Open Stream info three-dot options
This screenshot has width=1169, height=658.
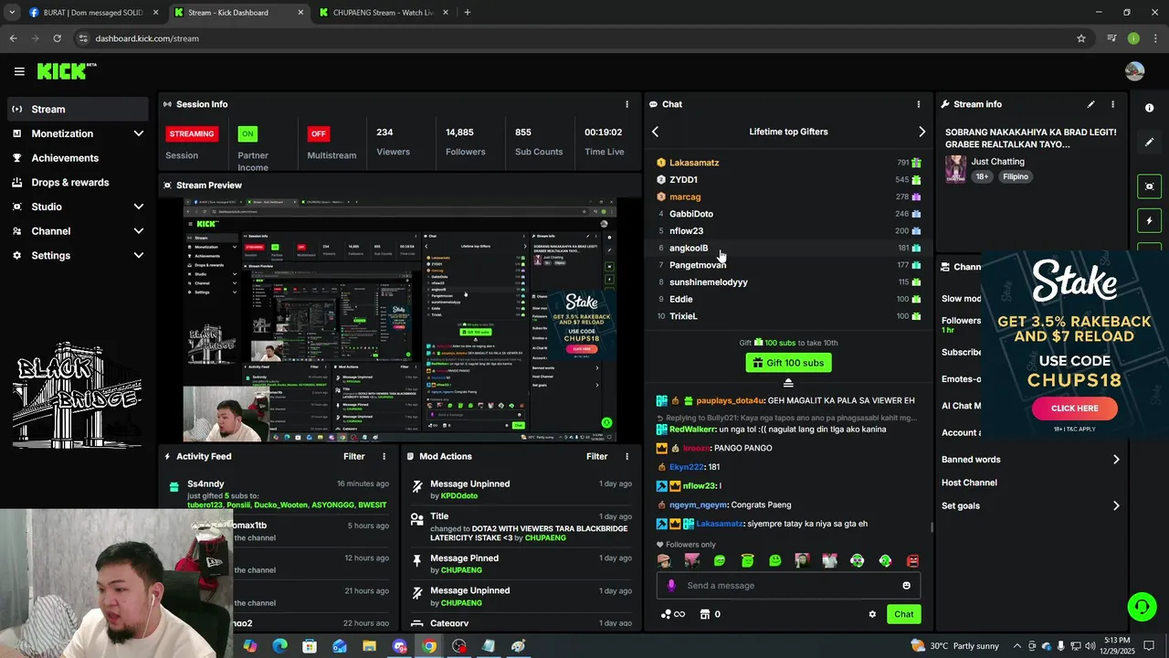tap(1112, 104)
